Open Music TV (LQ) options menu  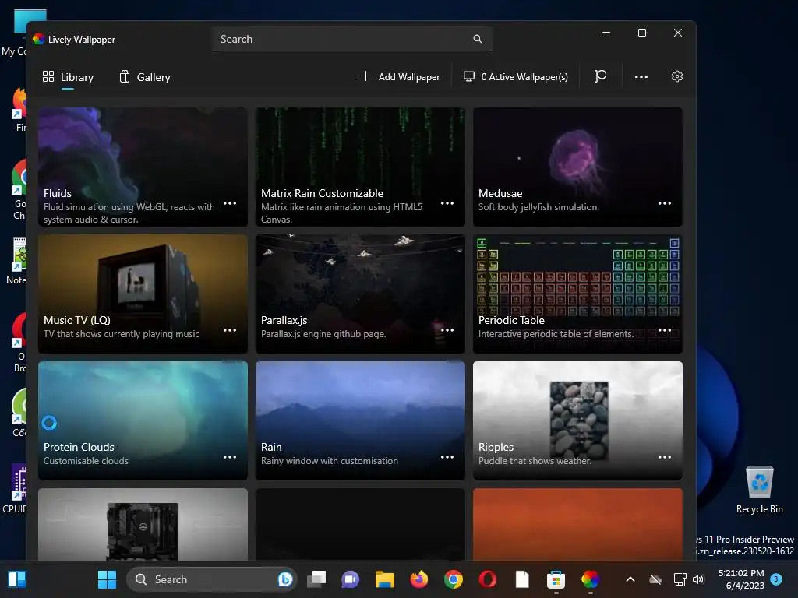tap(230, 330)
